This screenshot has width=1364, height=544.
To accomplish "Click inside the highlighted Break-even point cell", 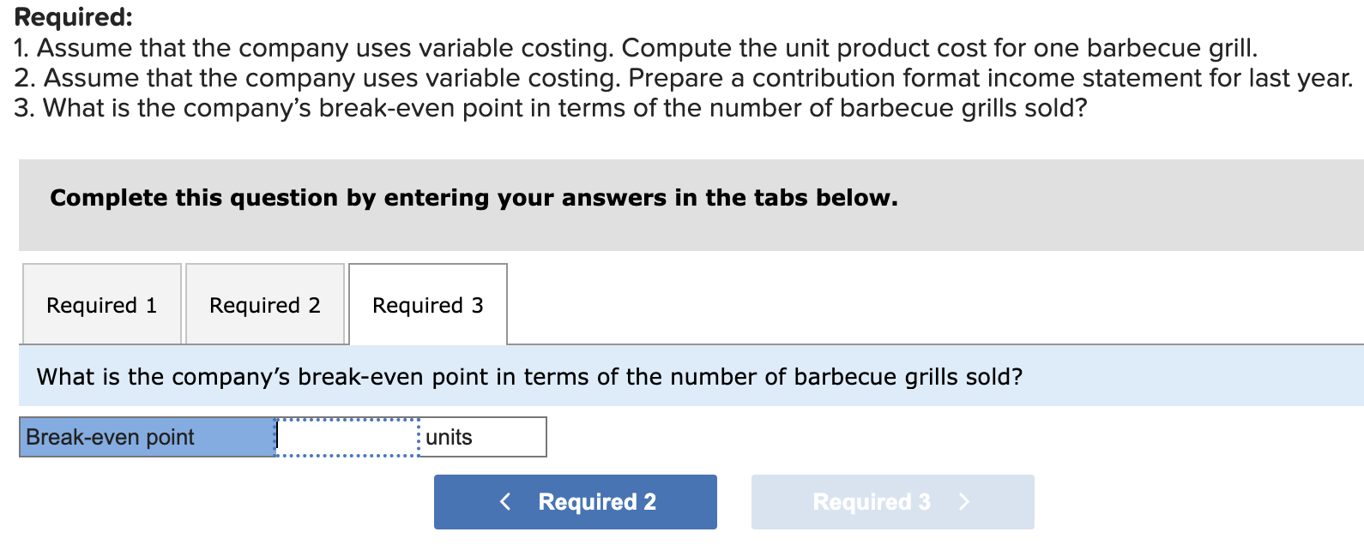I will click(x=146, y=437).
